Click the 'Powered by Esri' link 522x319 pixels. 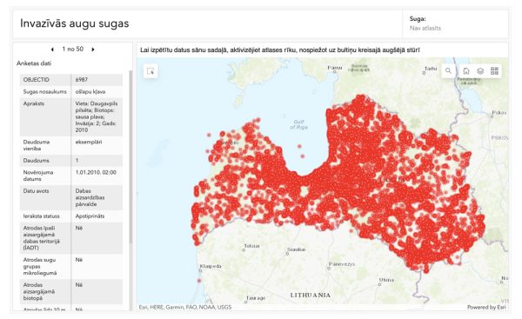point(486,307)
